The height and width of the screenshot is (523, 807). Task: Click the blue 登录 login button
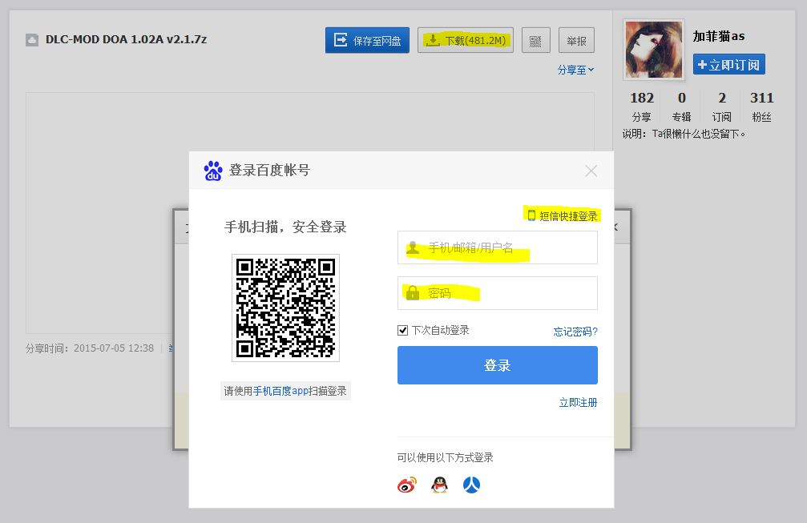(497, 365)
